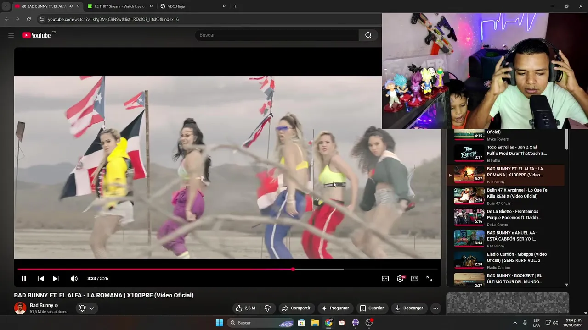This screenshot has width=588, height=330.
Task: Play Toco Estrellas by El Fuffio
Action: 505,154
